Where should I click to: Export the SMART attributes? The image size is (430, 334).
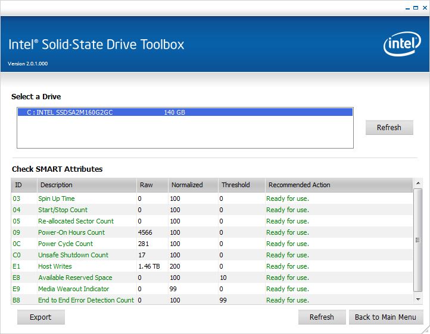tap(41, 317)
